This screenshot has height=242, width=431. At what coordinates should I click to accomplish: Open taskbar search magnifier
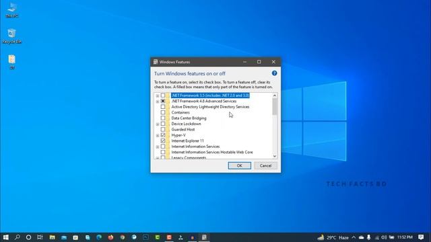click(17, 237)
